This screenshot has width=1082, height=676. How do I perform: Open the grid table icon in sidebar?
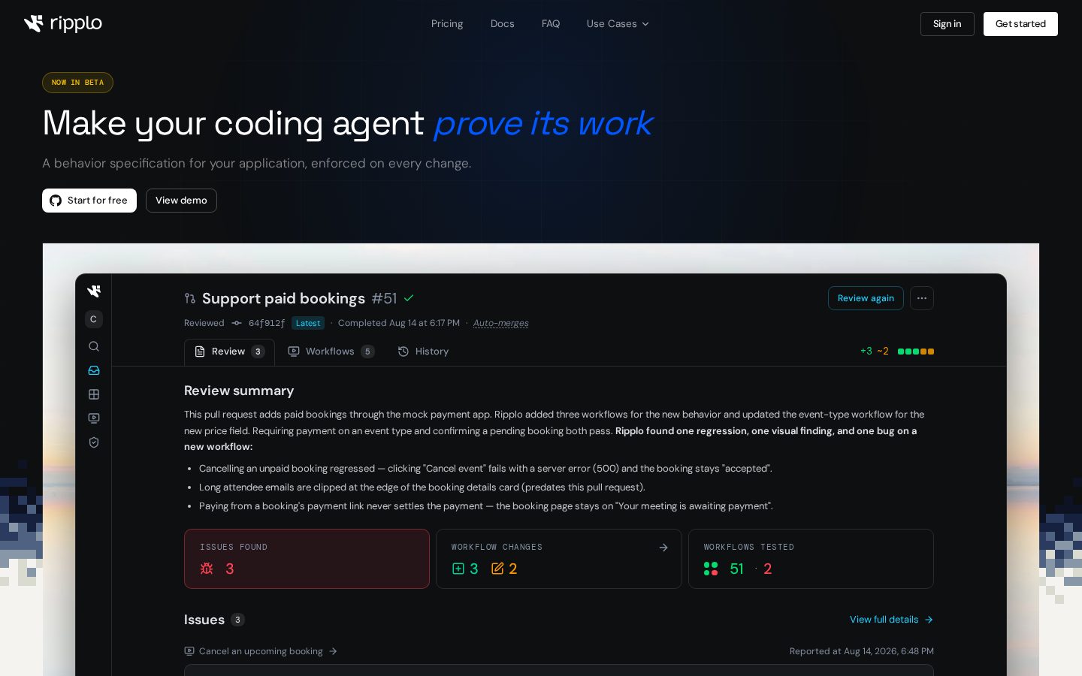pyautogui.click(x=94, y=394)
